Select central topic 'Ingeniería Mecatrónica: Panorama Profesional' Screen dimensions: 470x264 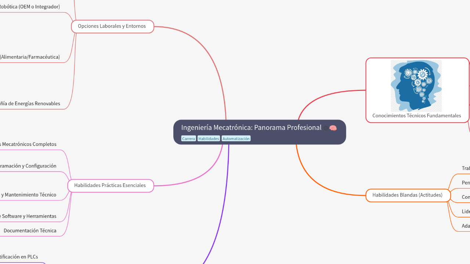251,128
